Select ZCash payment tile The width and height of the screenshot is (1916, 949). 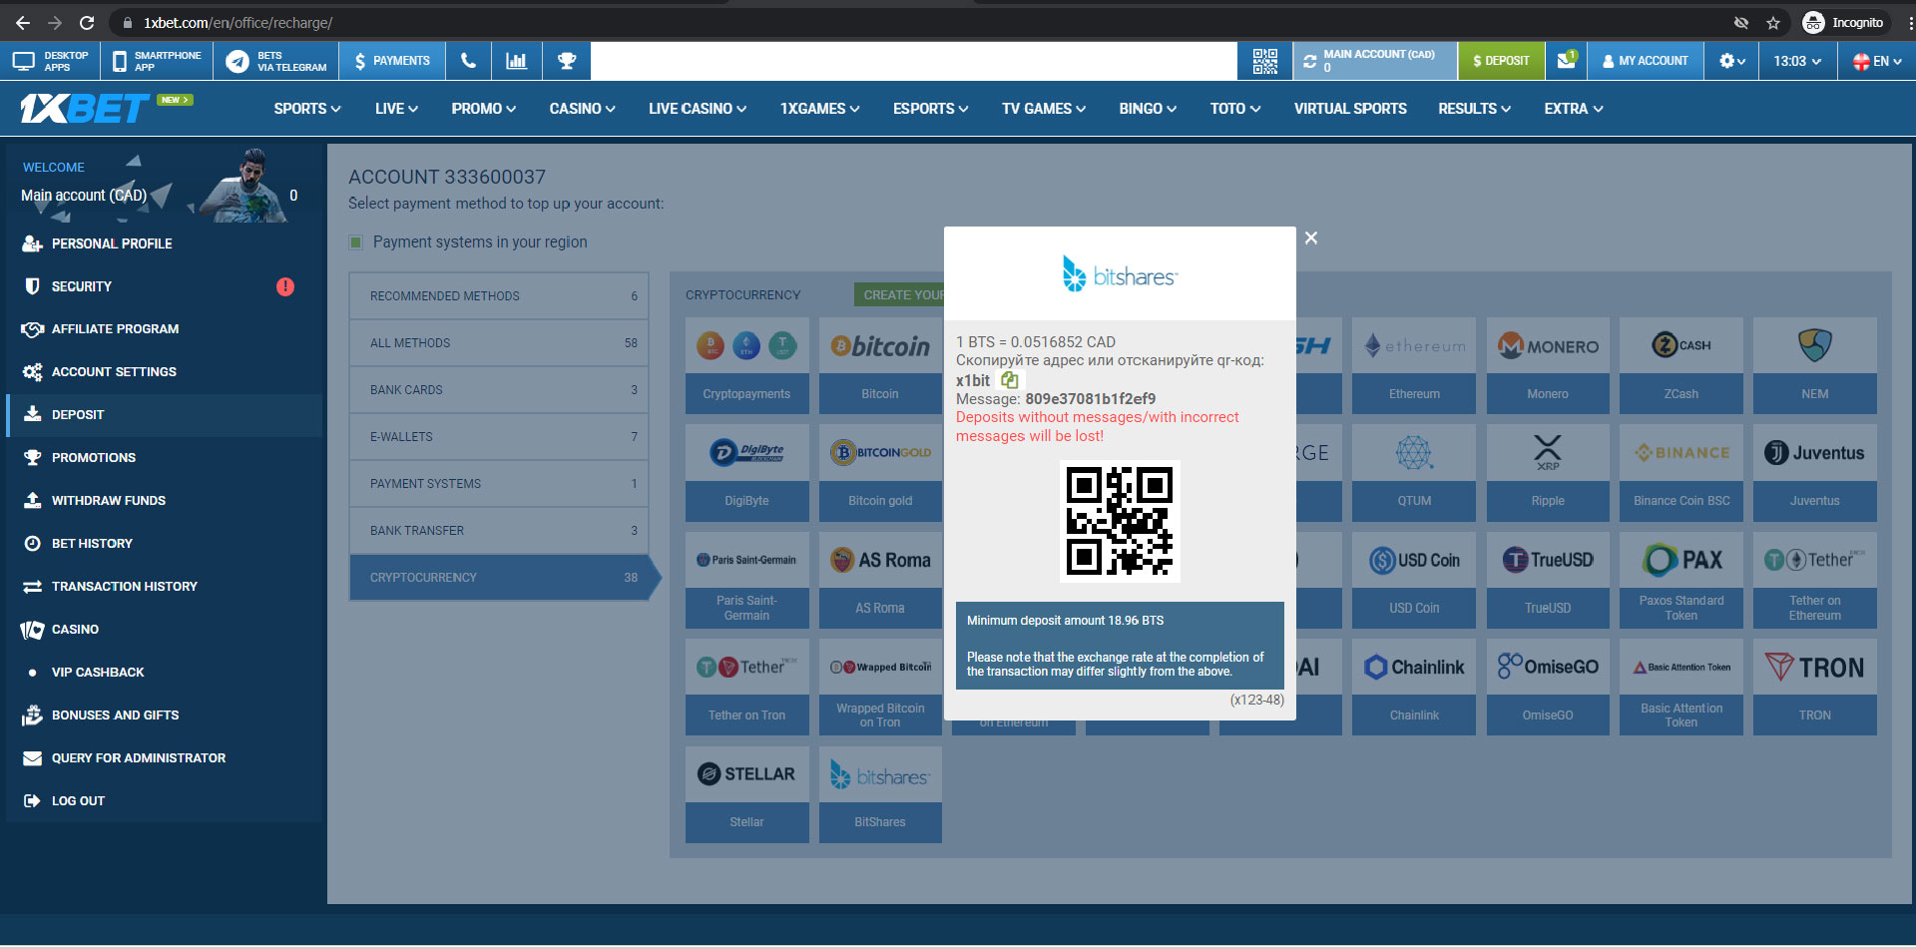(x=1681, y=365)
